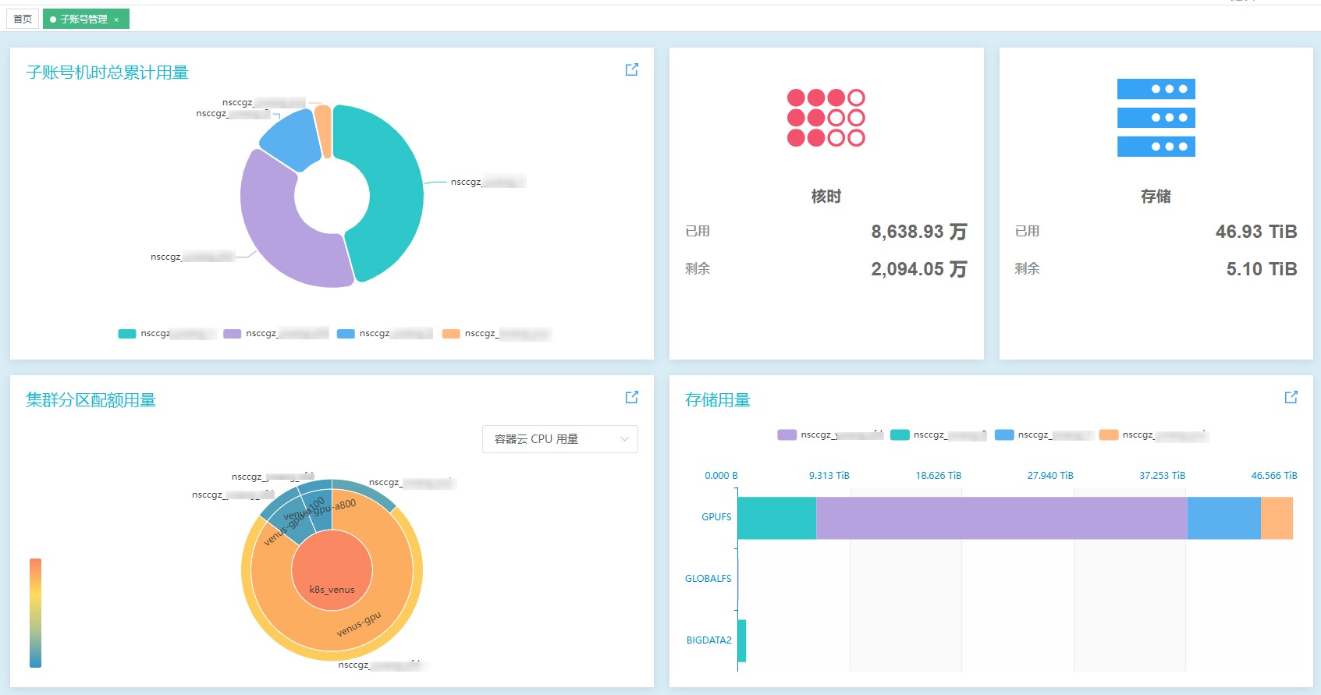1321x695 pixels.
Task: Toggle teal legend item in 存储用量 chart
Action: [x=900, y=434]
